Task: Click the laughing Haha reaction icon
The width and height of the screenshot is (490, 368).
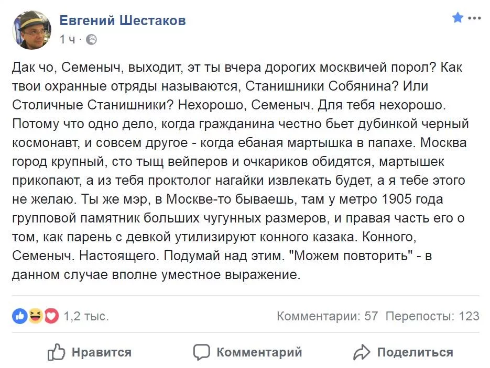Action: pyautogui.click(x=36, y=316)
